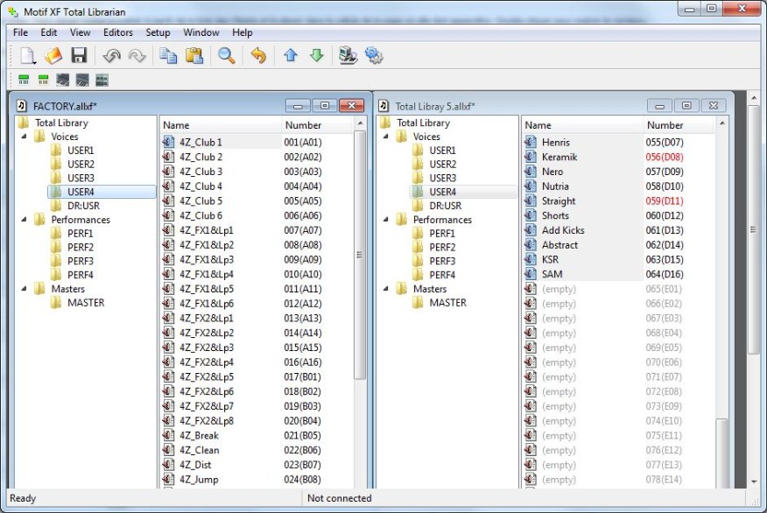This screenshot has width=767, height=513.
Task: Collapse Voices in the Total Libray 5 tree
Action: (385, 137)
